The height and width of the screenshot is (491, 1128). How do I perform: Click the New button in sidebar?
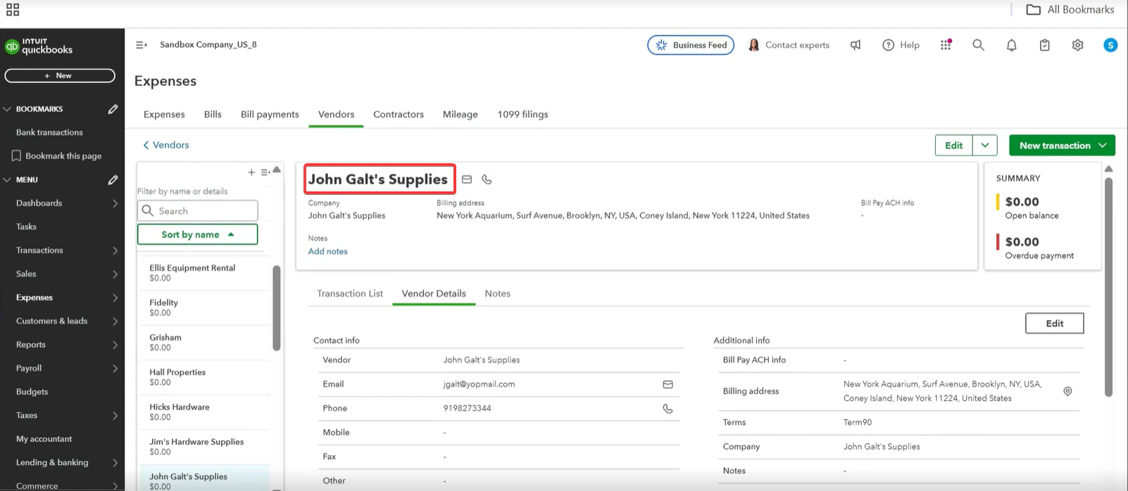[x=60, y=76]
